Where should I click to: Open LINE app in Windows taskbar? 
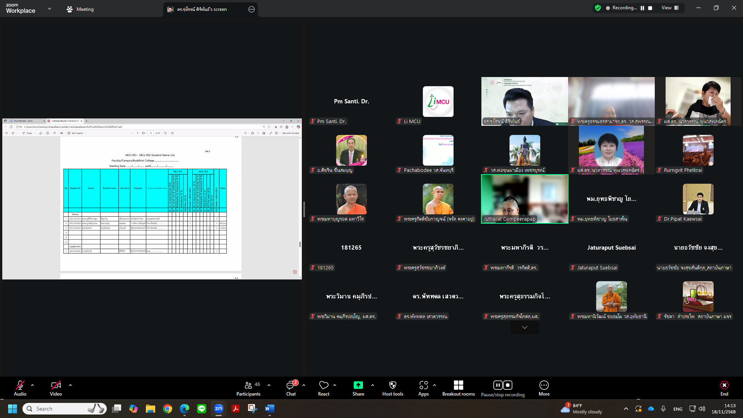click(202, 409)
